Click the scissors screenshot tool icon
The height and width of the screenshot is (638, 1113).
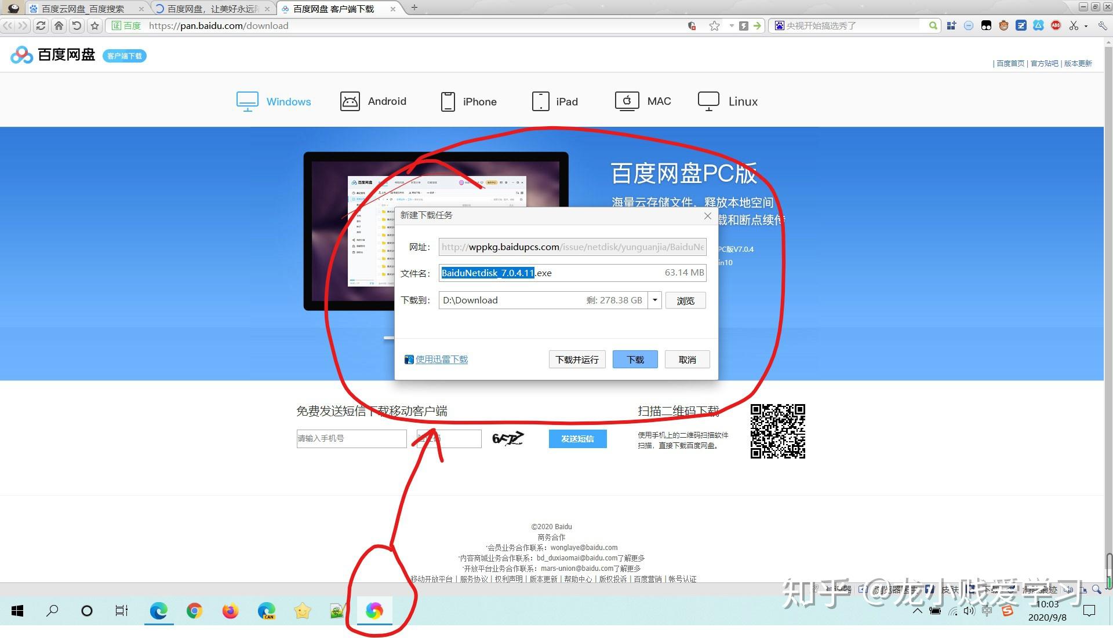[1074, 25]
